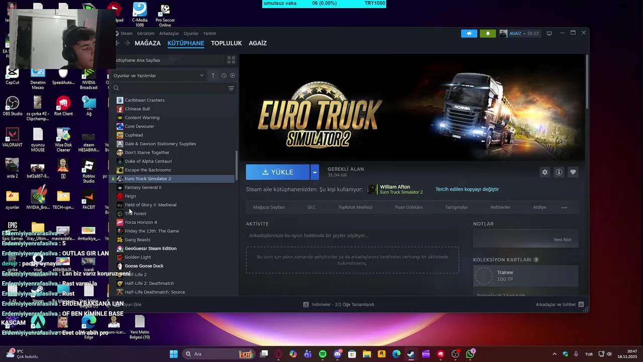Open Spotify from the taskbar

pyautogui.click(x=323, y=354)
